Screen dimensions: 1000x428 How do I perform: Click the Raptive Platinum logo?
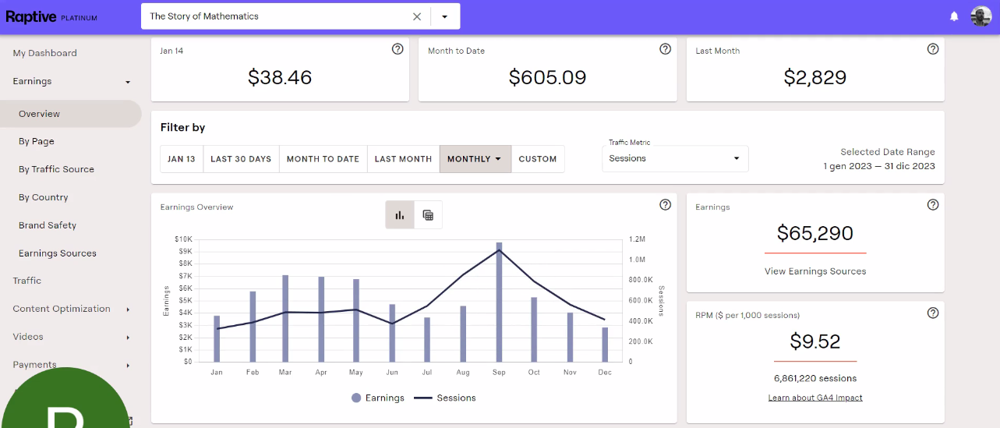[51, 16]
